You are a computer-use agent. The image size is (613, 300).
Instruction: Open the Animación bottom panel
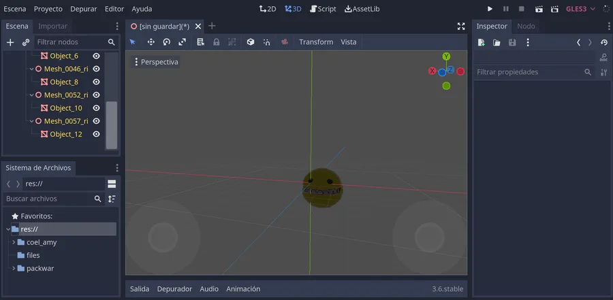click(x=243, y=289)
